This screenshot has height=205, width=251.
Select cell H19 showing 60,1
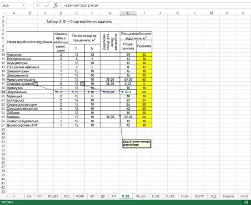(x=128, y=92)
